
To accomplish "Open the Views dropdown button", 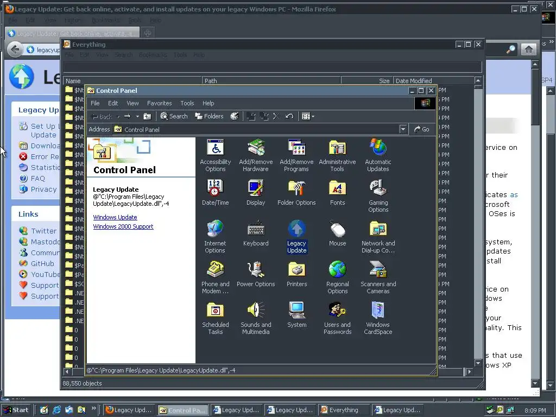I will click(x=308, y=116).
